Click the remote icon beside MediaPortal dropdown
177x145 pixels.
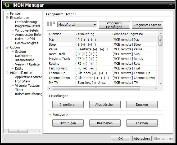coord(51,24)
